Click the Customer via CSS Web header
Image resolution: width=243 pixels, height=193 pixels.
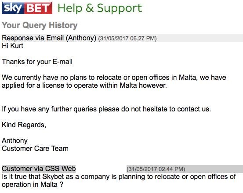(39, 169)
